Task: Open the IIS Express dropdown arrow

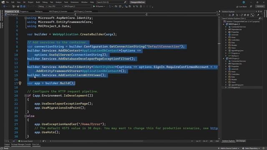Action: [x=104, y=7]
